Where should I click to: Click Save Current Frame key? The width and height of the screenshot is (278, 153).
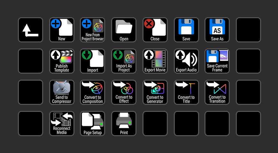click(x=217, y=61)
